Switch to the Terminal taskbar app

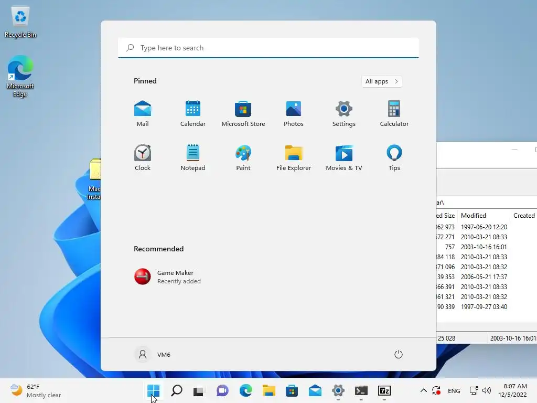click(x=361, y=390)
